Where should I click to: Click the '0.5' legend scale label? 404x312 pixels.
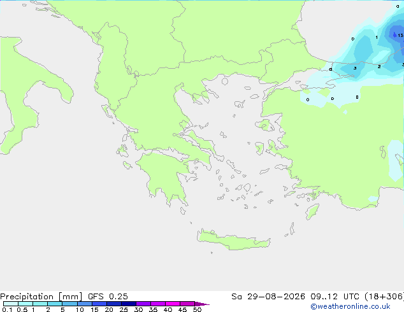tap(22, 309)
